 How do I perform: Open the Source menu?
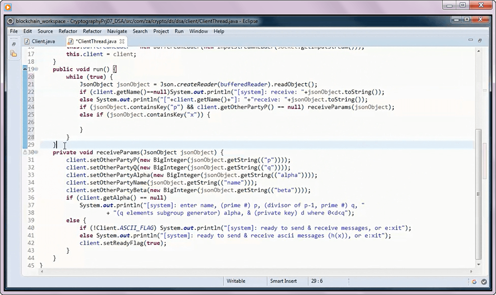pyautogui.click(x=45, y=31)
